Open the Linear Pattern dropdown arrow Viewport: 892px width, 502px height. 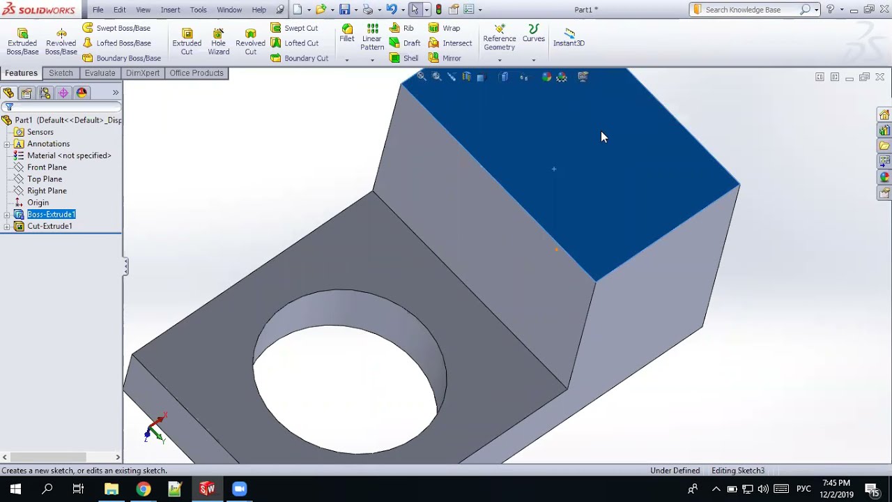point(372,60)
